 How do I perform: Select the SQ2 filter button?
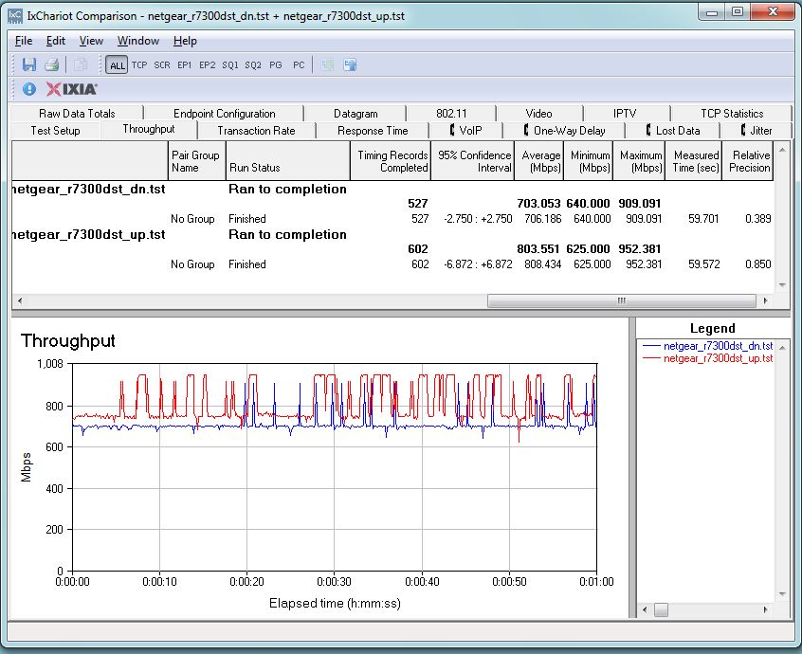point(253,65)
